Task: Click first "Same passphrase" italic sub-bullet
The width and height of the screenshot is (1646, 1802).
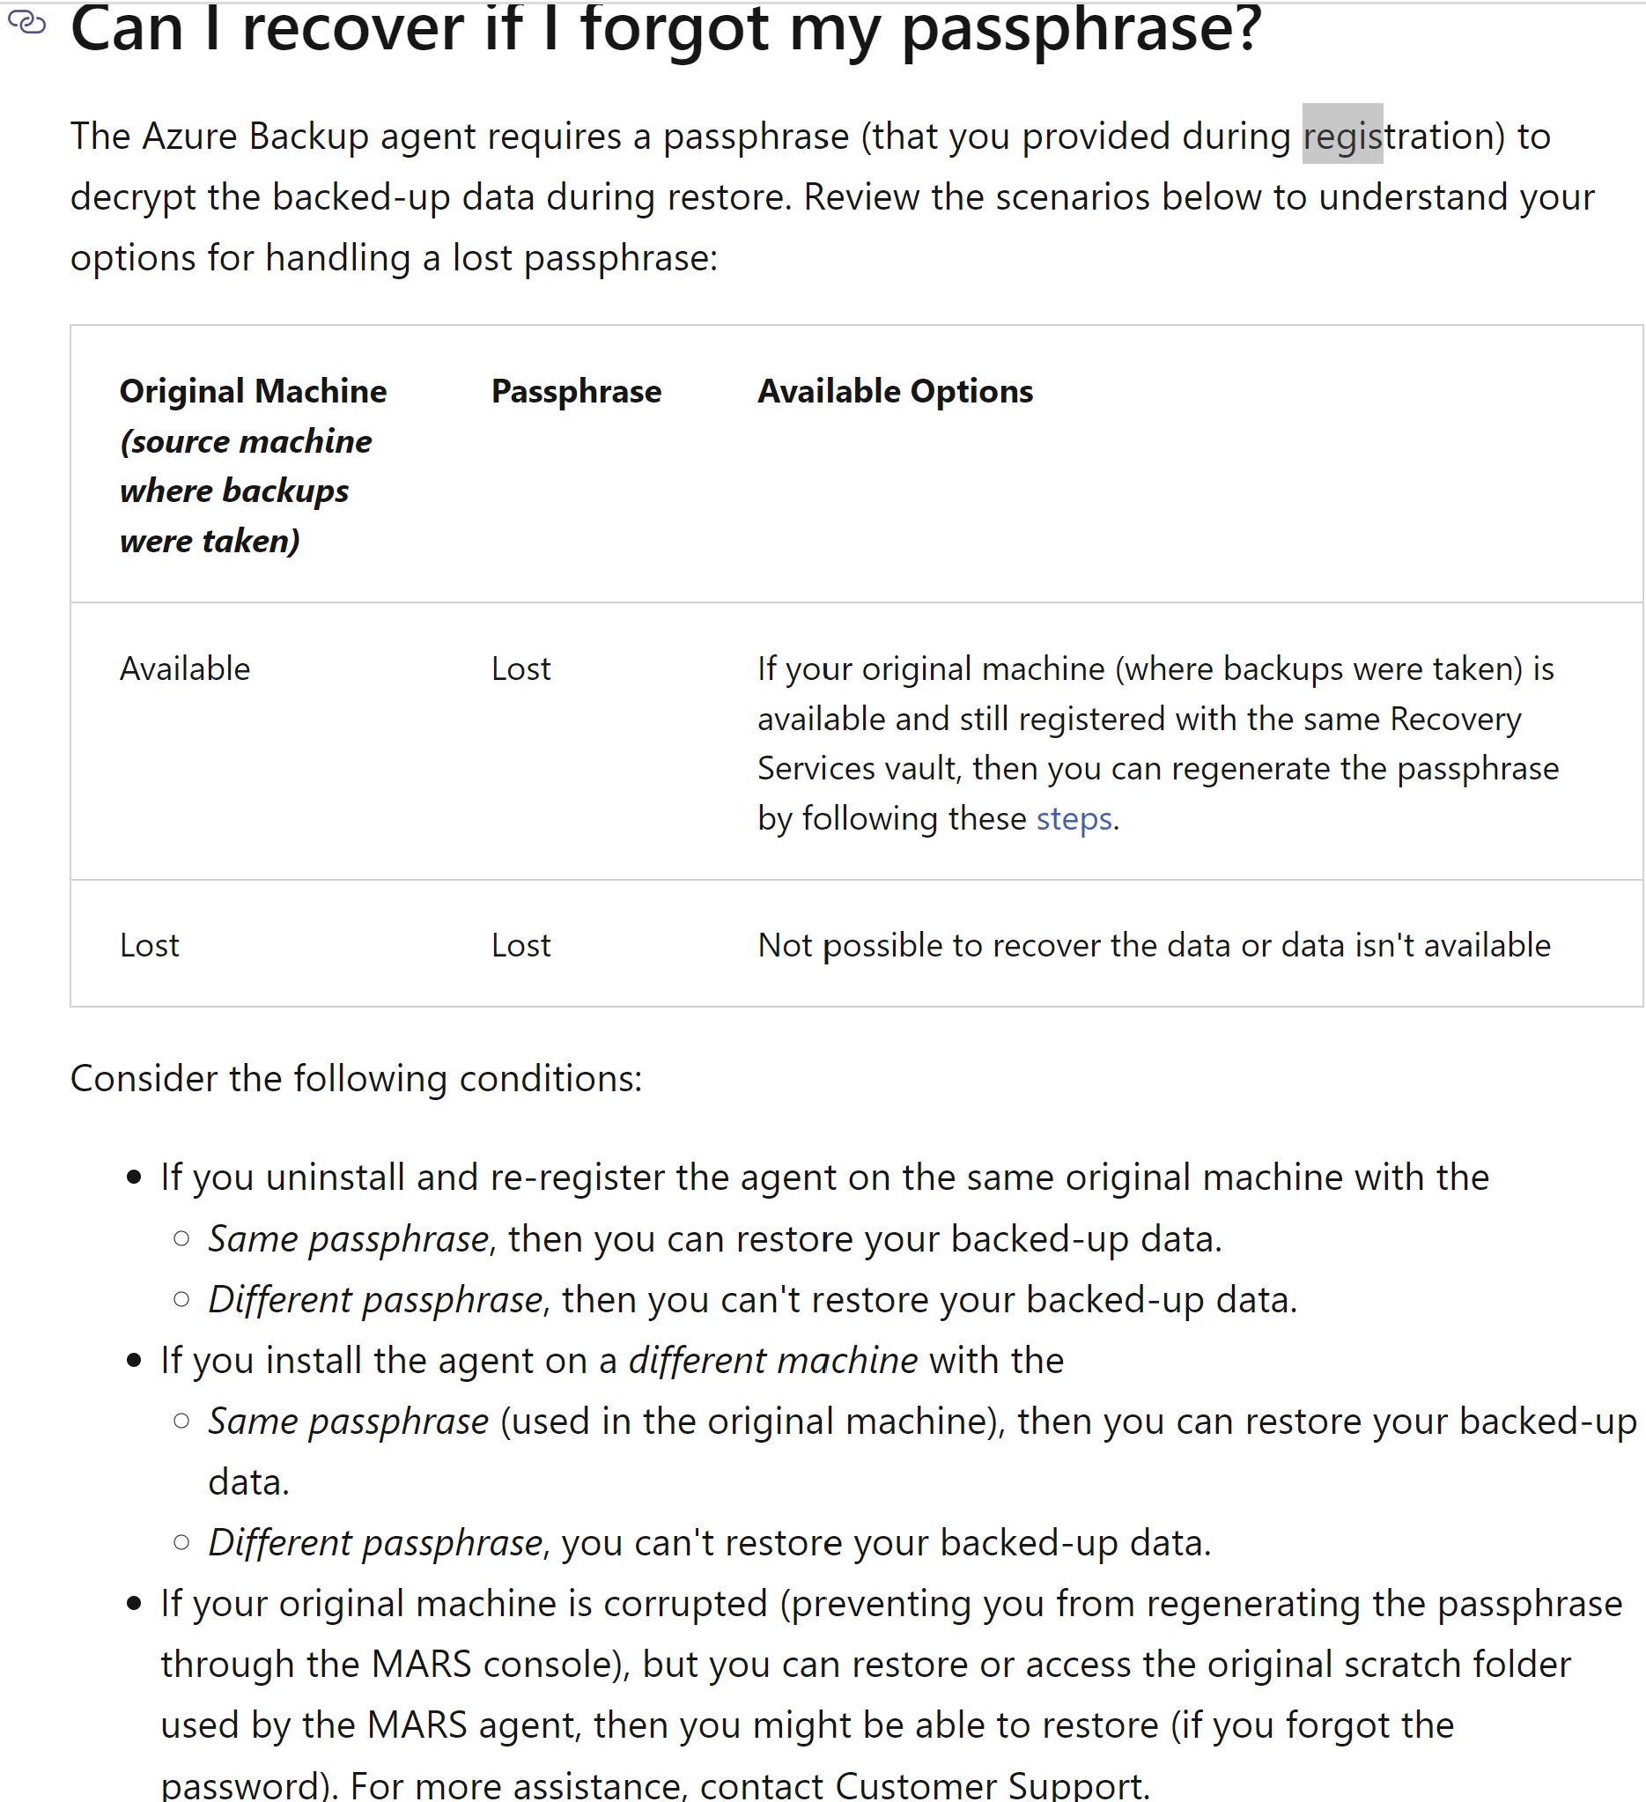Action: pos(349,1239)
